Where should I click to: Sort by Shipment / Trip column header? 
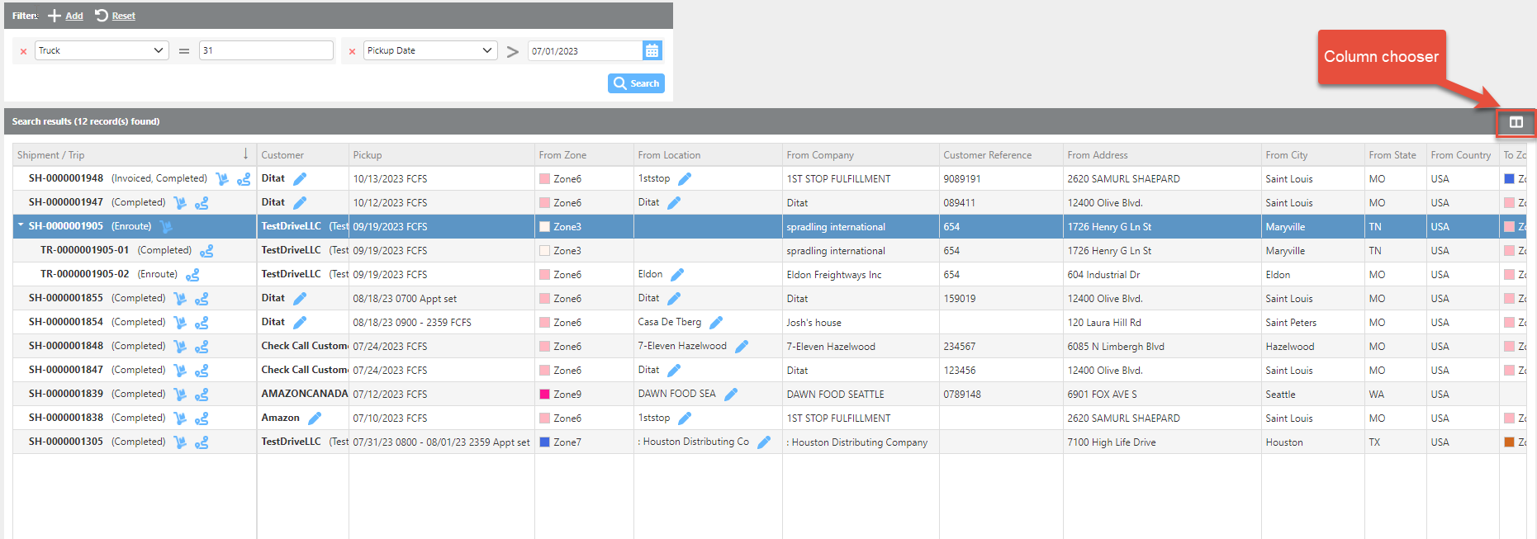pos(51,155)
